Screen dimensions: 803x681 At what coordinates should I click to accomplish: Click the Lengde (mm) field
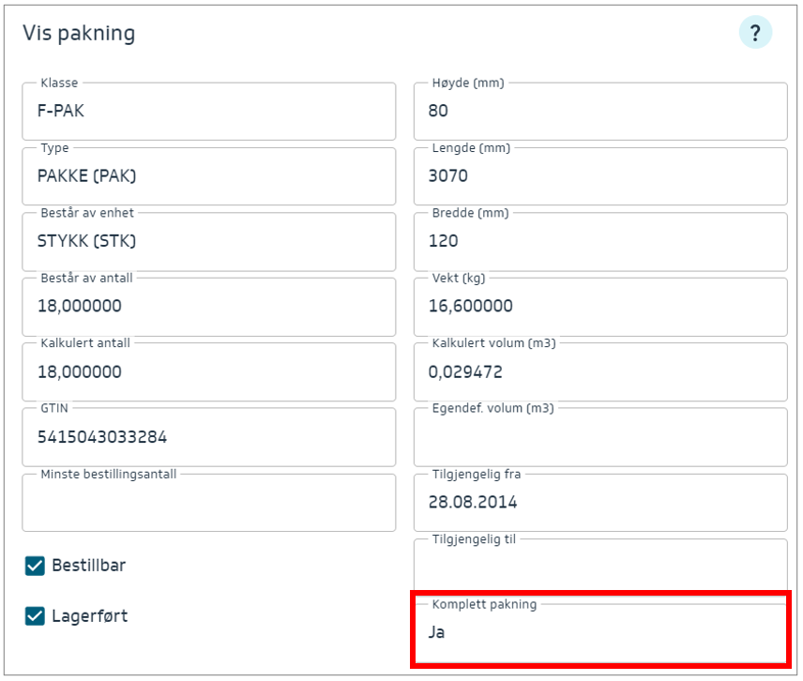[x=599, y=176]
